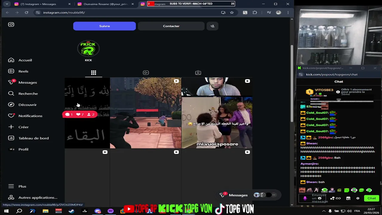Open Autres applications link
This screenshot has width=382, height=215.
click(33, 197)
